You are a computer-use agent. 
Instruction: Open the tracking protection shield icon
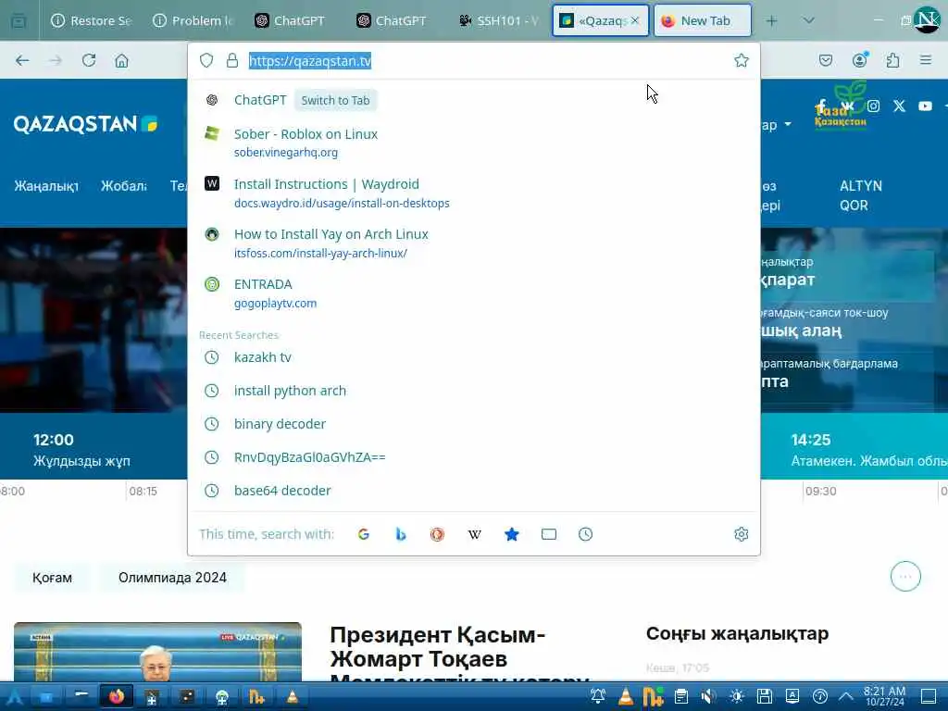206,60
